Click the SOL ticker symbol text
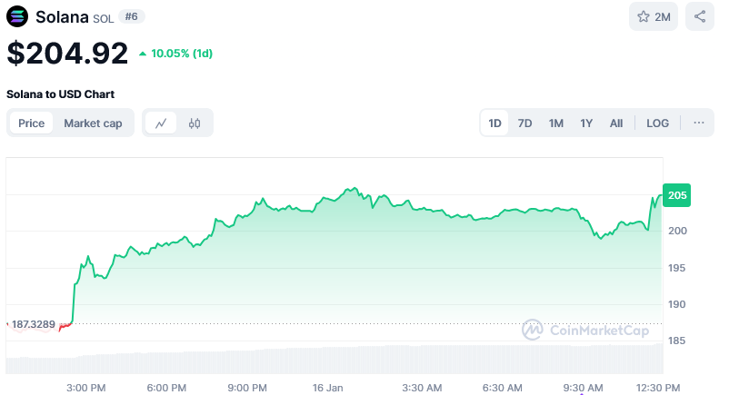The height and width of the screenshot is (395, 729). [104, 18]
